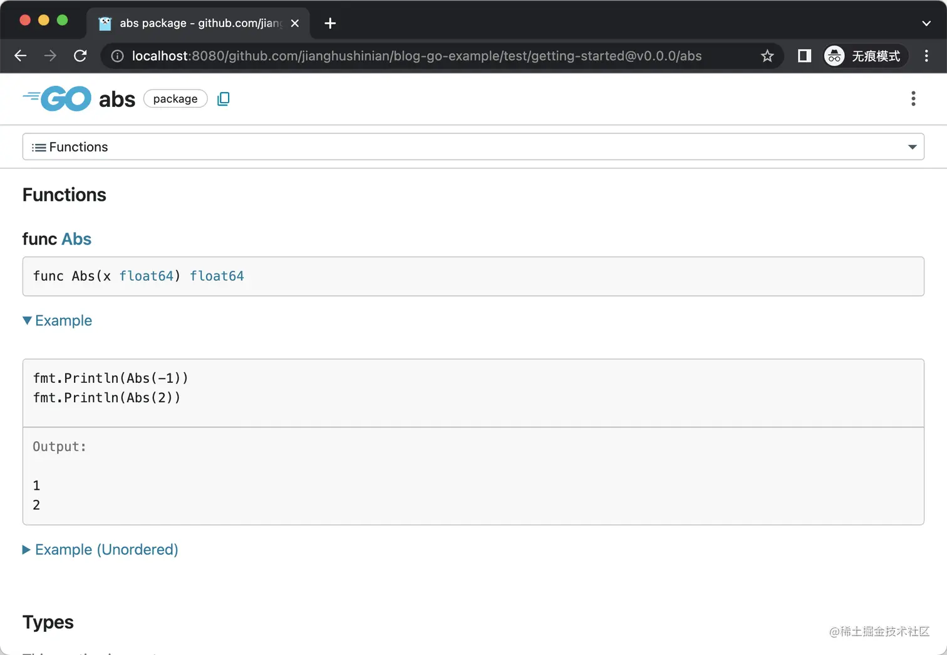The image size is (947, 655).
Task: Click the browser back arrow
Action: 21,56
